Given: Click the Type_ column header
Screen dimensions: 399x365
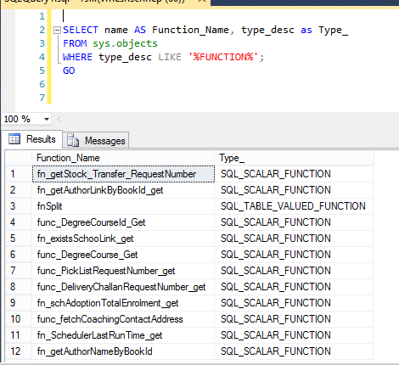Looking at the screenshot, I should (294, 158).
